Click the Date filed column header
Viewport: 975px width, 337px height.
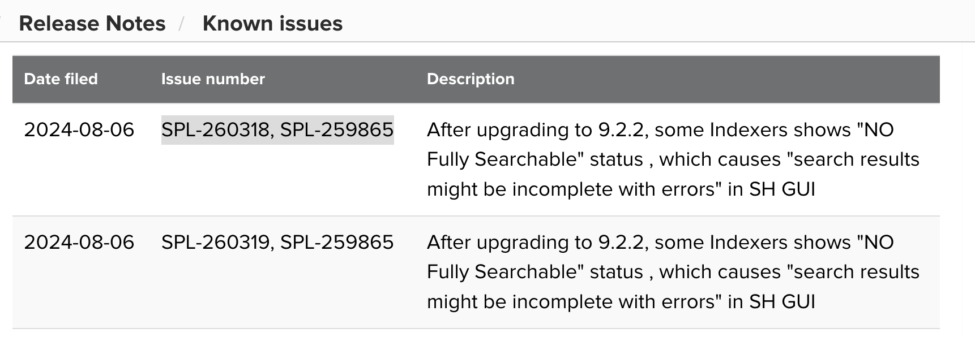(x=61, y=79)
